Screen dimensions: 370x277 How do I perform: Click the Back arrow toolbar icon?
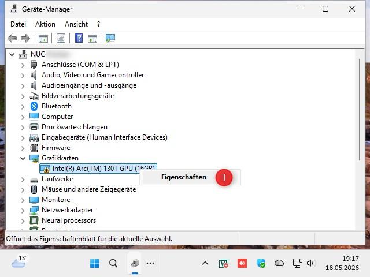pos(12,38)
